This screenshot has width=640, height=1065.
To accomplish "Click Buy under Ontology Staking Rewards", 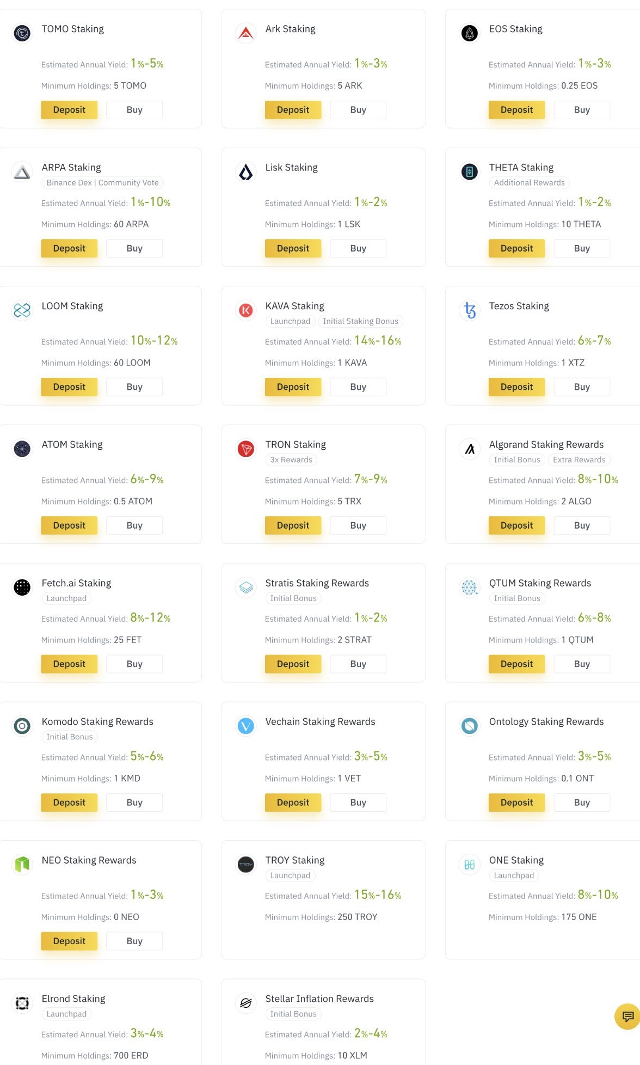I will pyautogui.click(x=582, y=803).
